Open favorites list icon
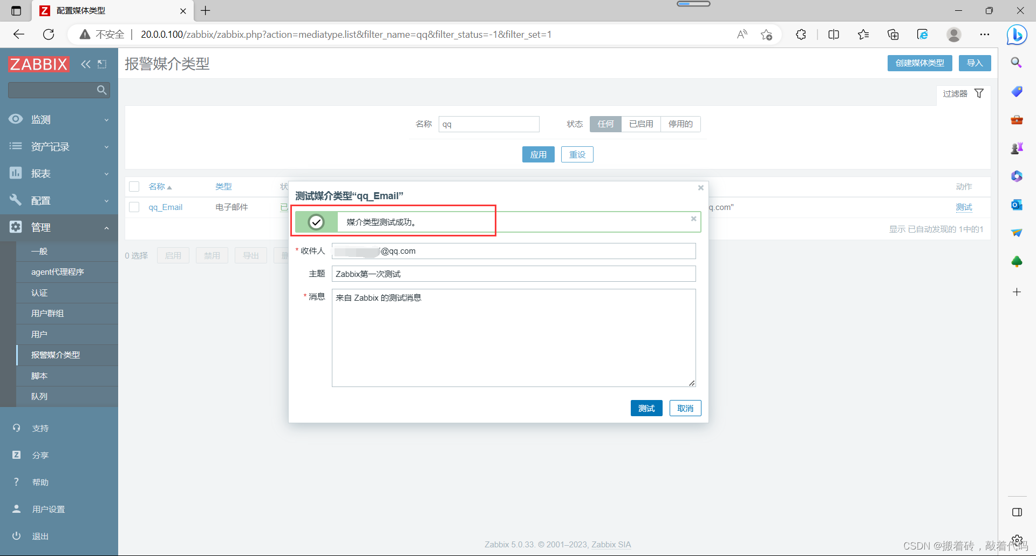 click(x=863, y=35)
